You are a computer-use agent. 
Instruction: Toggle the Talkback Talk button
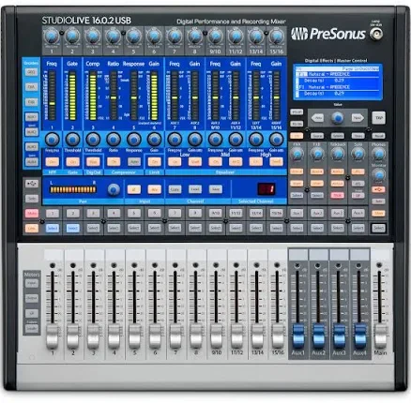[x=338, y=195]
